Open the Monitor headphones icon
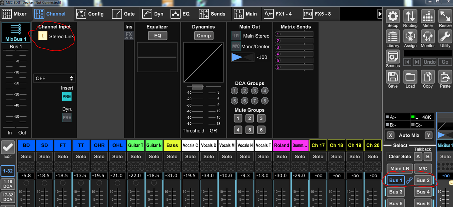This screenshot has height=207, width=453. 428,36
